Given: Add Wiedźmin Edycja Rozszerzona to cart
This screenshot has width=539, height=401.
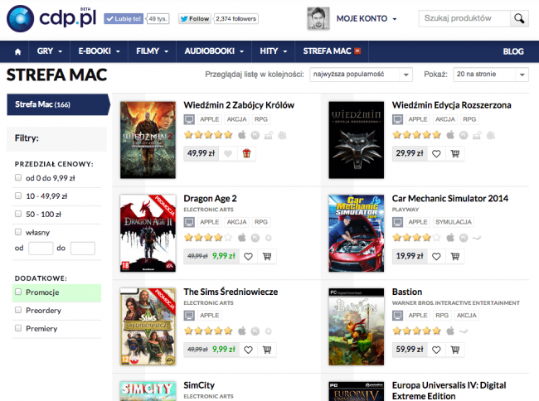Looking at the screenshot, I should (455, 153).
